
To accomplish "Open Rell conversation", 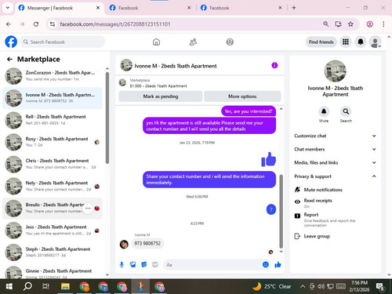I will 52,120.
